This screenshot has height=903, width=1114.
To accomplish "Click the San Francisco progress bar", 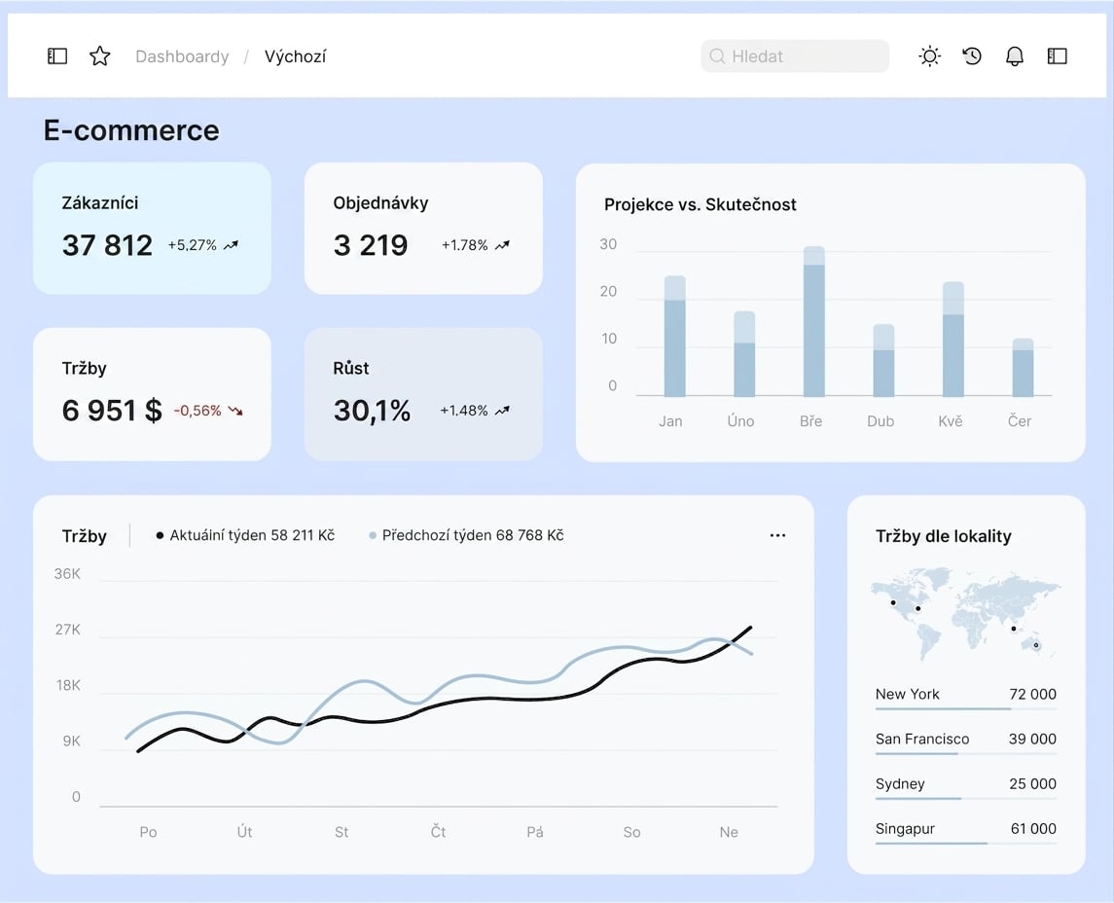I will 965,753.
